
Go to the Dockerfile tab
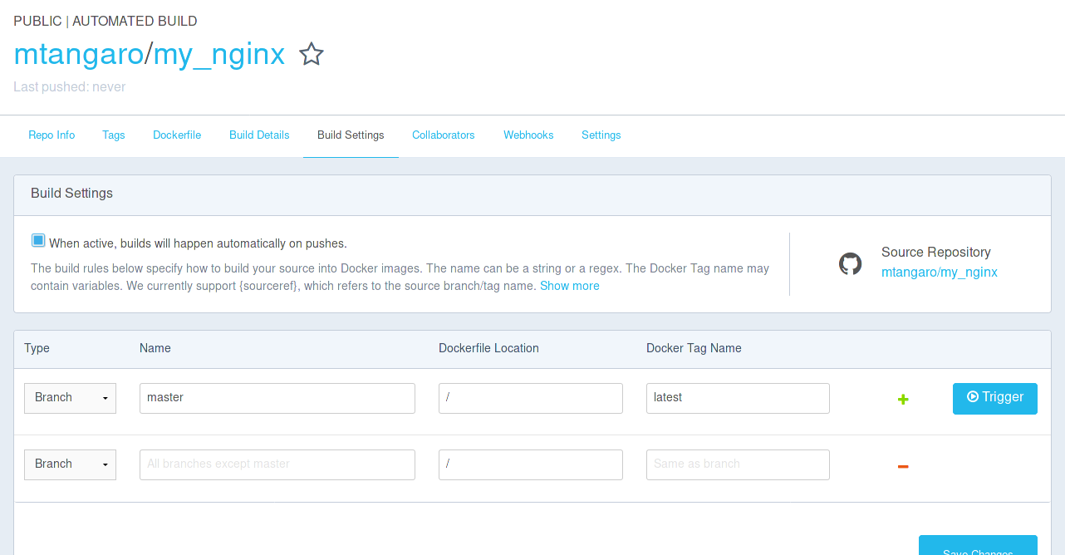click(177, 135)
